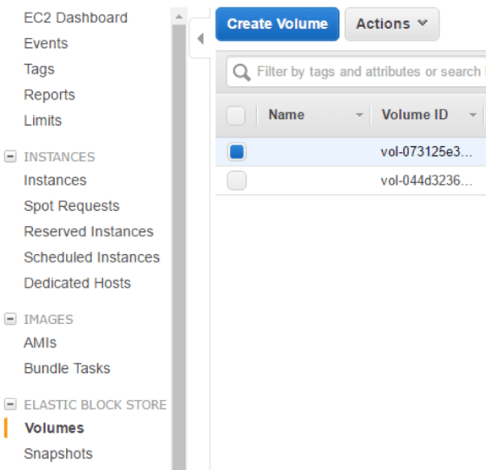Go to Events page
Viewport: 486px width, 470px height.
tap(46, 43)
